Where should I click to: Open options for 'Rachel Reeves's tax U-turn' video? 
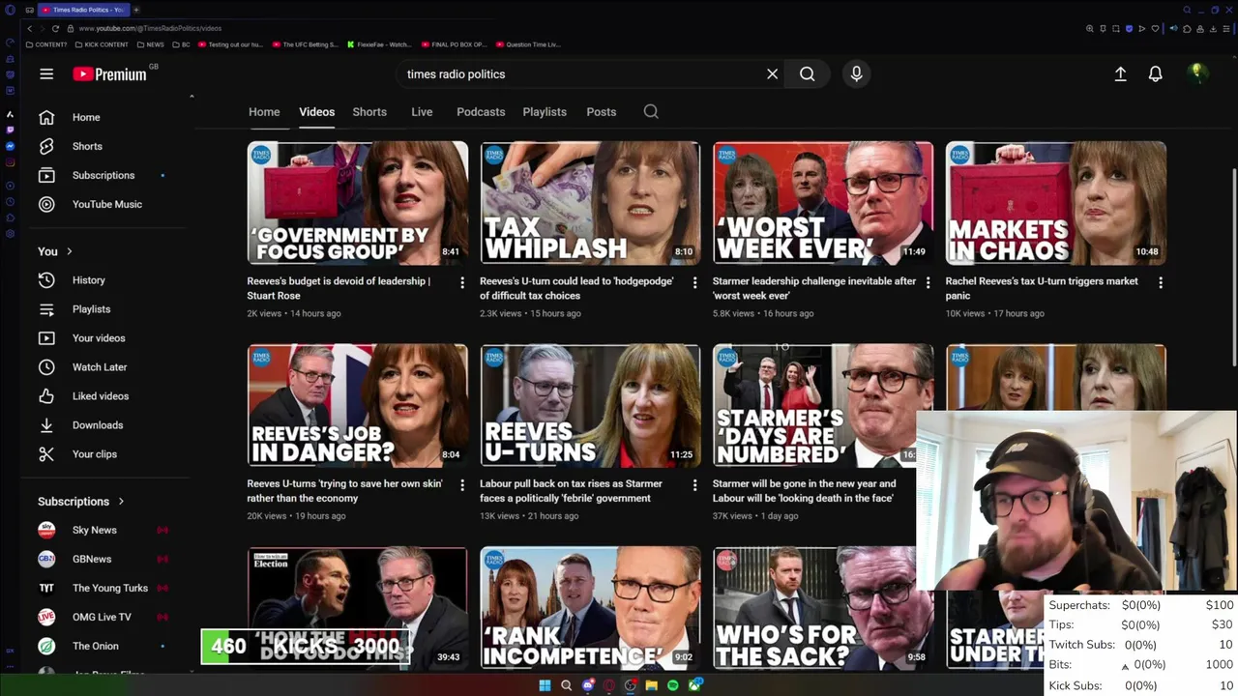(1161, 282)
